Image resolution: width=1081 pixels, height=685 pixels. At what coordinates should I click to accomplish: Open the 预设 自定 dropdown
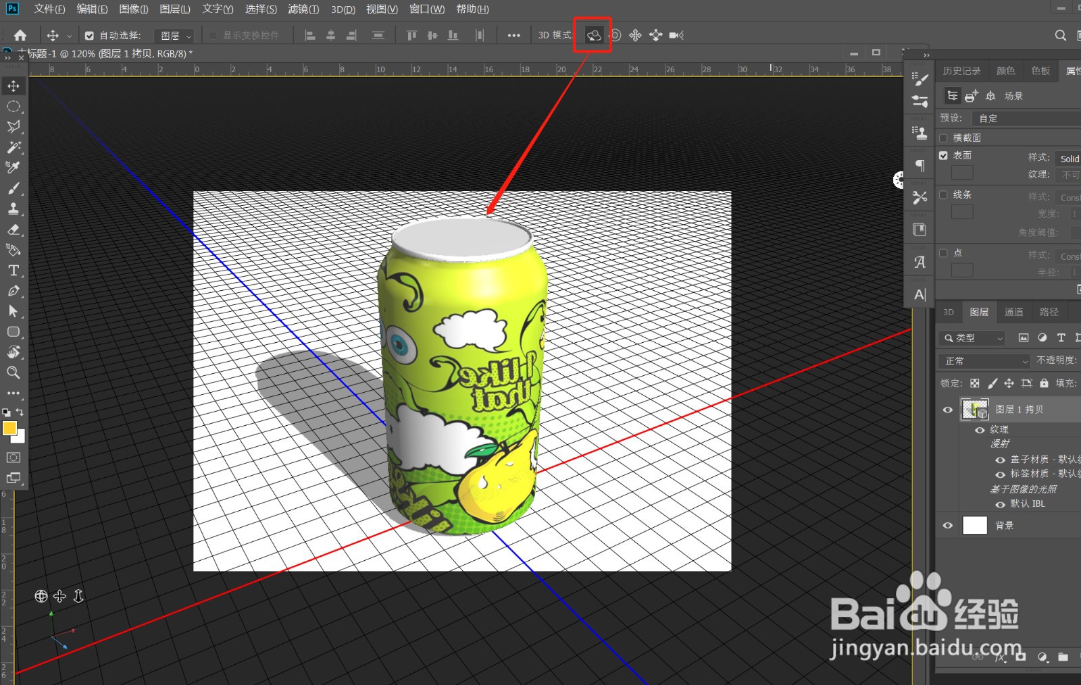pos(1026,118)
